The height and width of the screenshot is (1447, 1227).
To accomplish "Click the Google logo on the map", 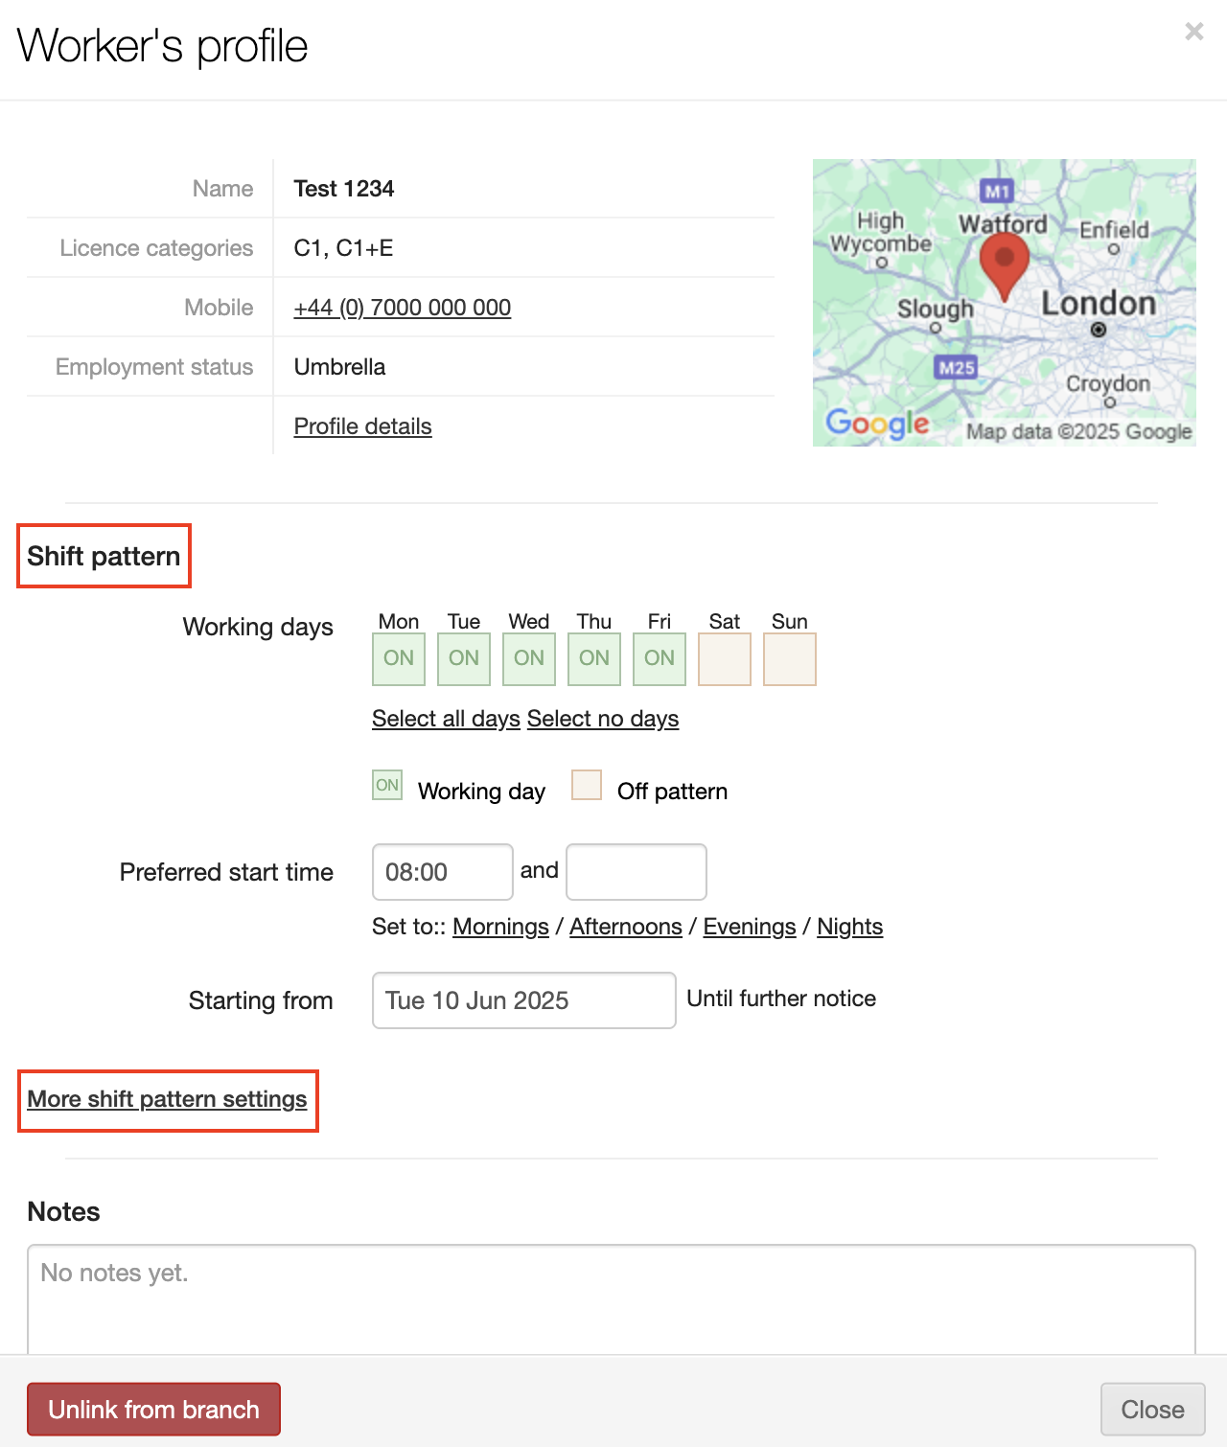I will coord(877,423).
